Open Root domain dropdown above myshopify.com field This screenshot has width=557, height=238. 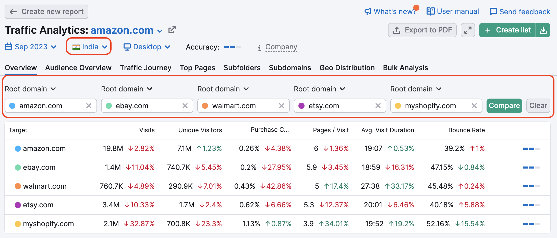[x=416, y=89]
